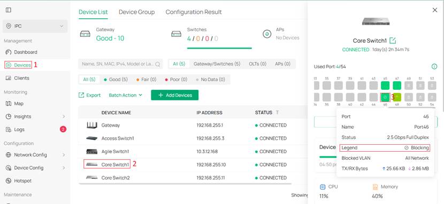Switch to the Configuration Result tab

click(194, 12)
